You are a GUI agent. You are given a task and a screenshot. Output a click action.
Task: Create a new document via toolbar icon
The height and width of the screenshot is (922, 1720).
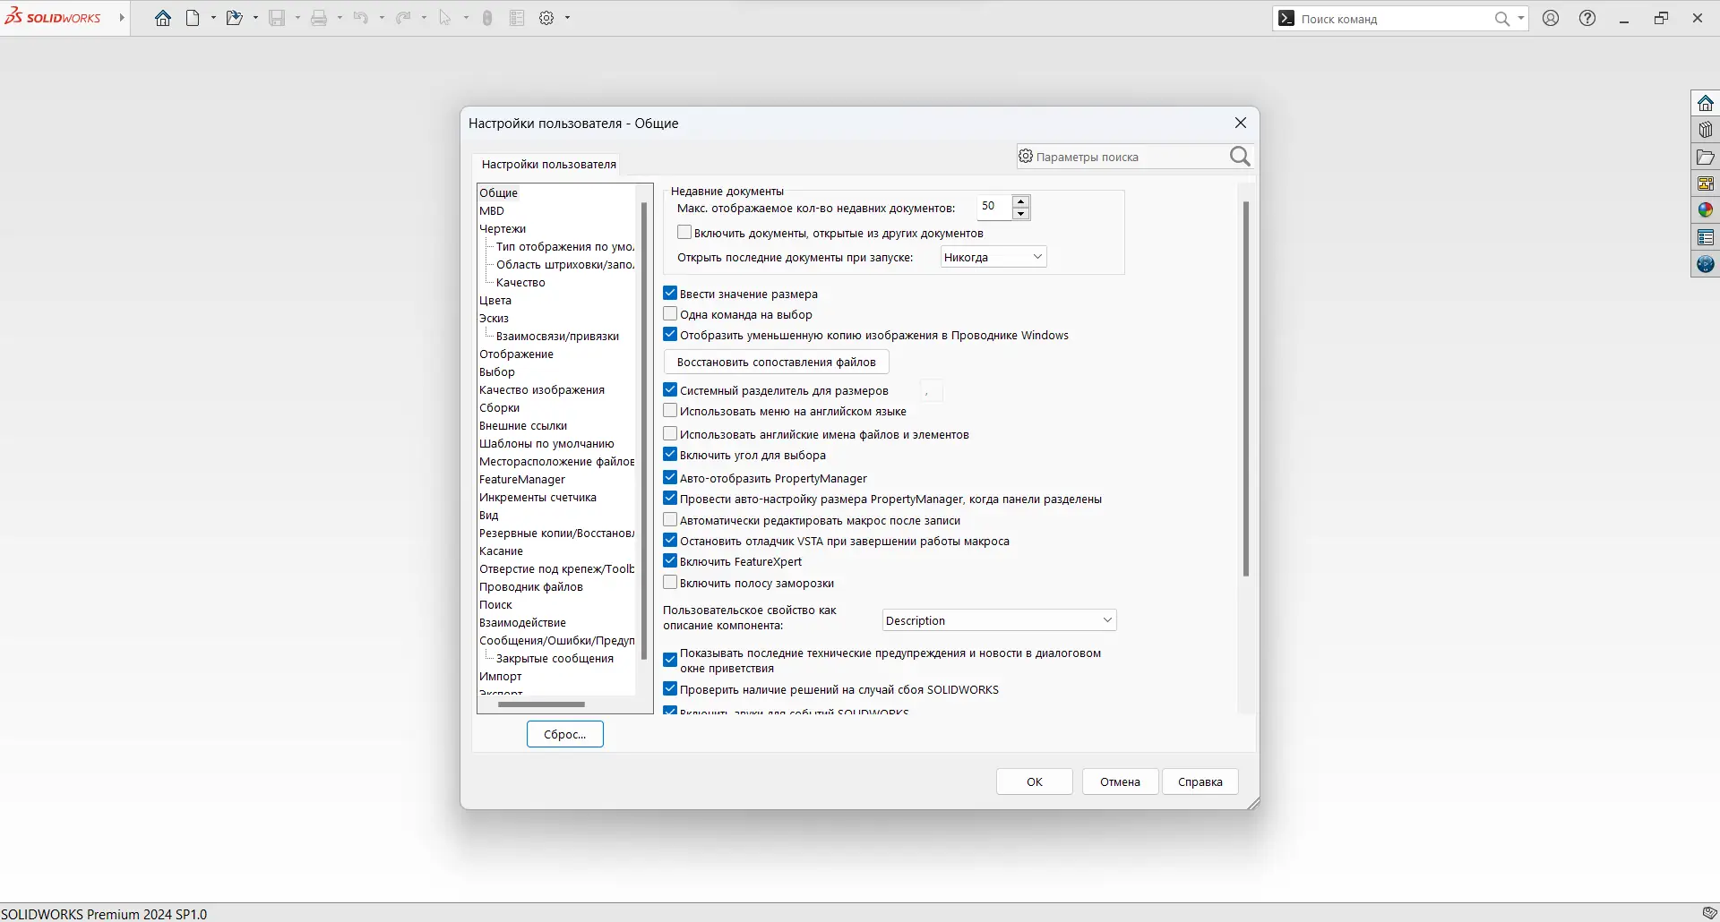click(x=193, y=18)
